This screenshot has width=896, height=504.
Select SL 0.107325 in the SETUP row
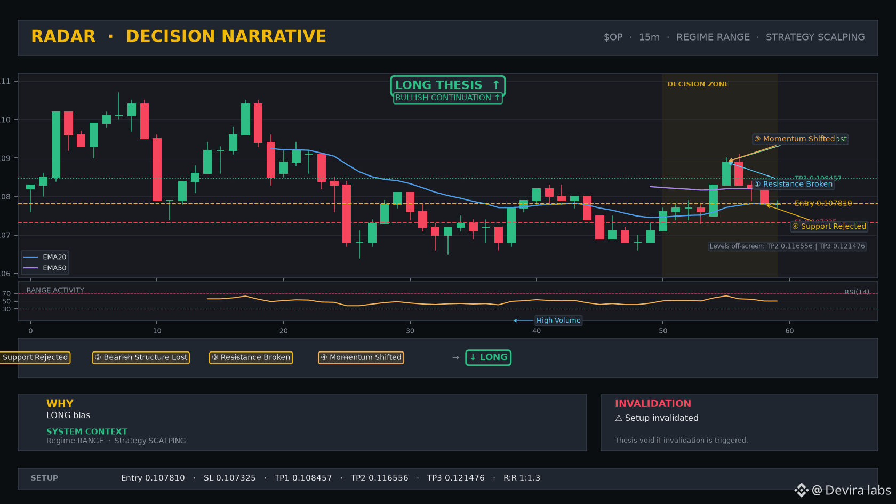pyautogui.click(x=230, y=478)
